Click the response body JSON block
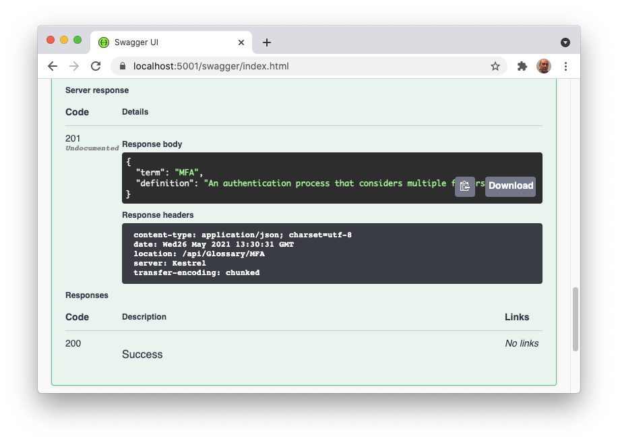 pyautogui.click(x=283, y=178)
